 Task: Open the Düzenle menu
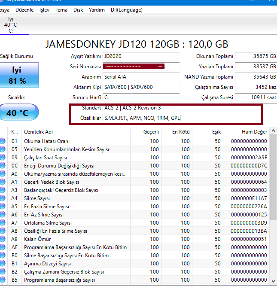pyautogui.click(x=24, y=10)
